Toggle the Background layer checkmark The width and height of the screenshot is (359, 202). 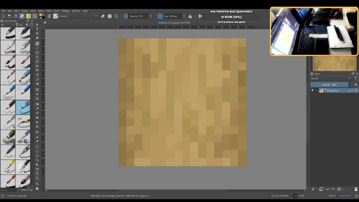pos(317,90)
